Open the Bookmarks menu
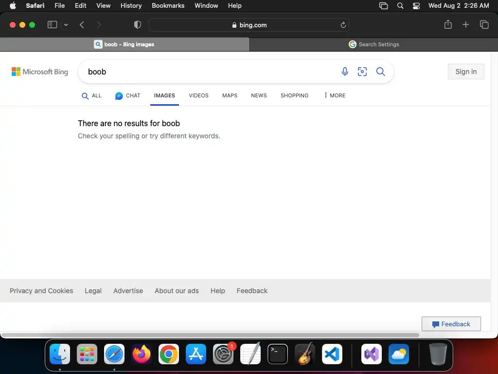Screen dimensions: 498x374 point(168,6)
